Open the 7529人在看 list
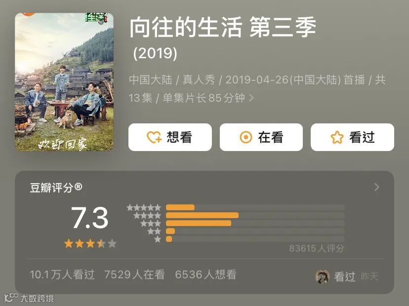The width and height of the screenshot is (409, 306). pyautogui.click(x=134, y=274)
